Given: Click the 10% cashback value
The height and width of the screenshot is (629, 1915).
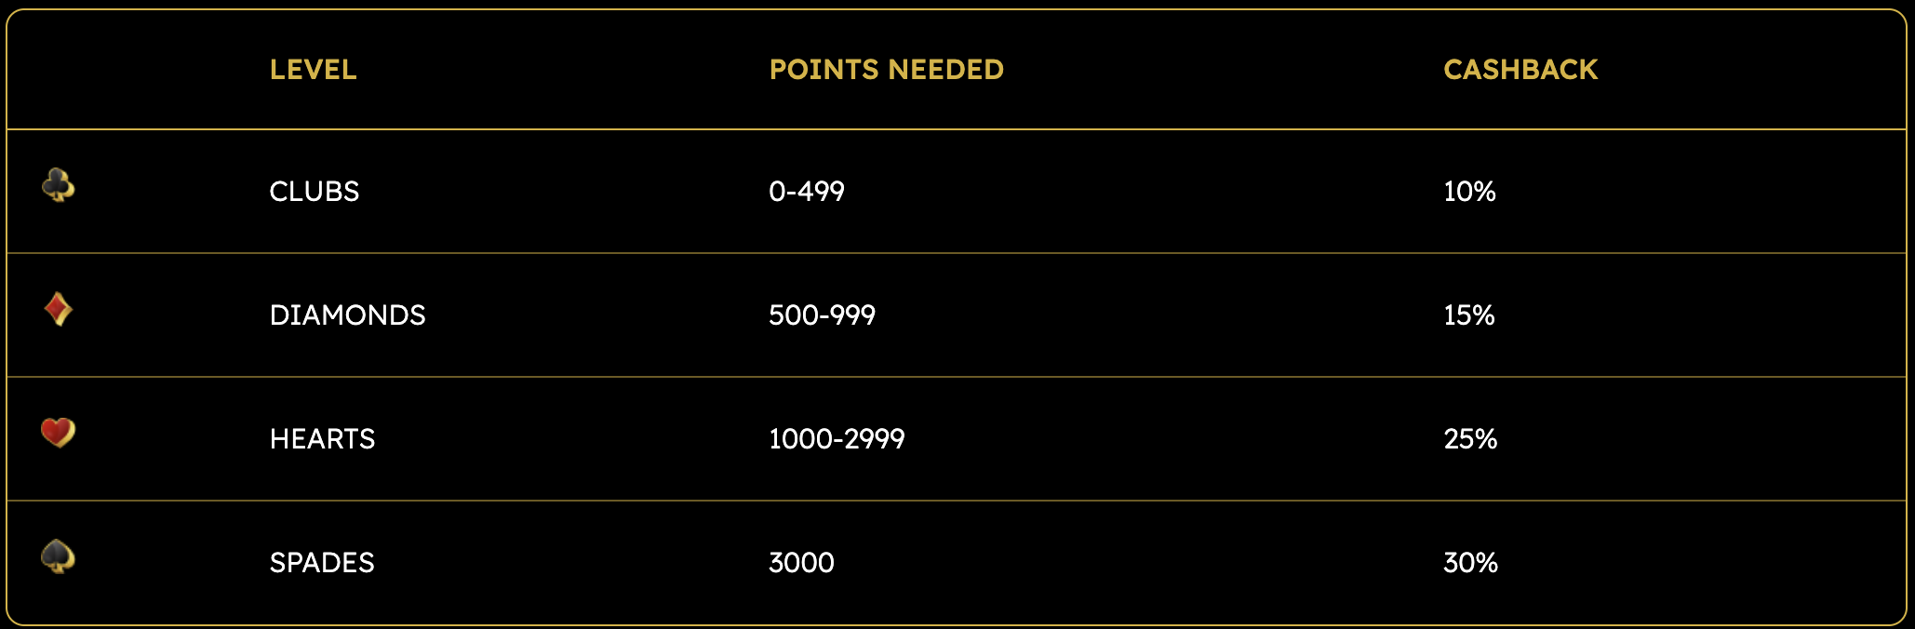Looking at the screenshot, I should coord(1469,192).
